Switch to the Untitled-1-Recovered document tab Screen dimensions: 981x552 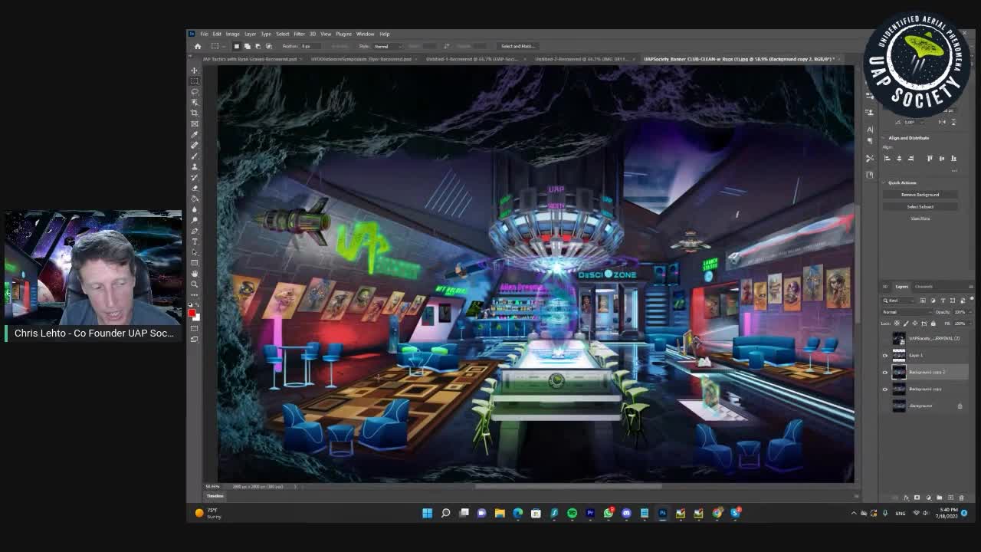pos(471,59)
